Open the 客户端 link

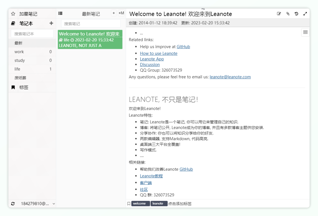tap(146, 183)
